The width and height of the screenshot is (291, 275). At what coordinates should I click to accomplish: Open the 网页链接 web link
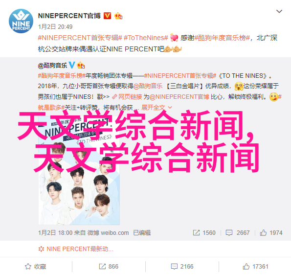127,97
